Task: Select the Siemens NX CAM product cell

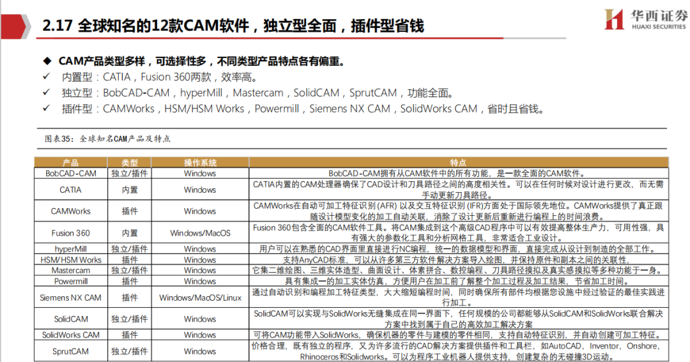Action: click(71, 298)
